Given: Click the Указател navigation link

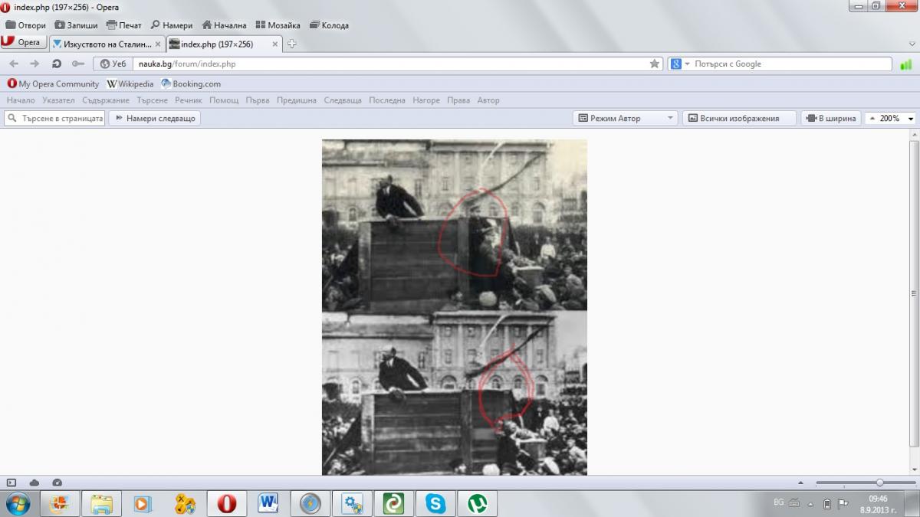Looking at the screenshot, I should pyautogui.click(x=58, y=100).
